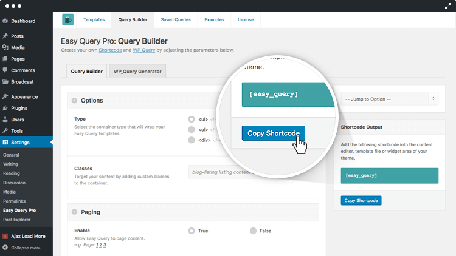Click the Users person icon
The image size is (456, 256).
[5, 120]
